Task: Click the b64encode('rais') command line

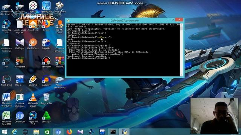Action: pyautogui.click(x=86, y=33)
